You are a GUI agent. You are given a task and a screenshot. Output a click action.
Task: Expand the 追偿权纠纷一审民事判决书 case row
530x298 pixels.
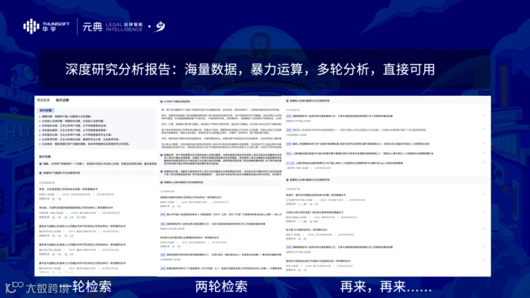pyautogui.click(x=483, y=260)
